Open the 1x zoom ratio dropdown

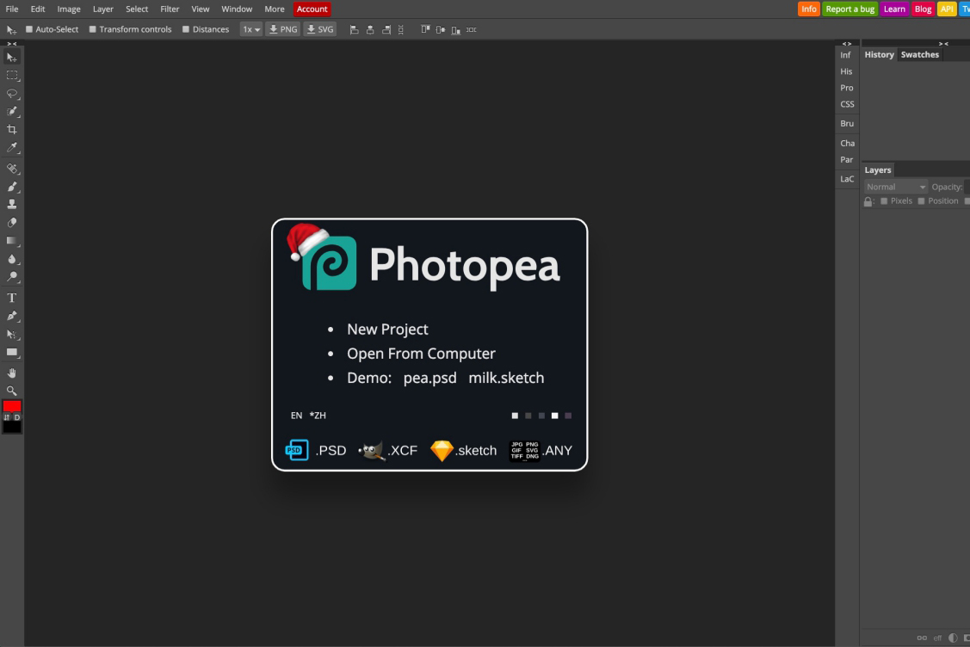tap(250, 28)
